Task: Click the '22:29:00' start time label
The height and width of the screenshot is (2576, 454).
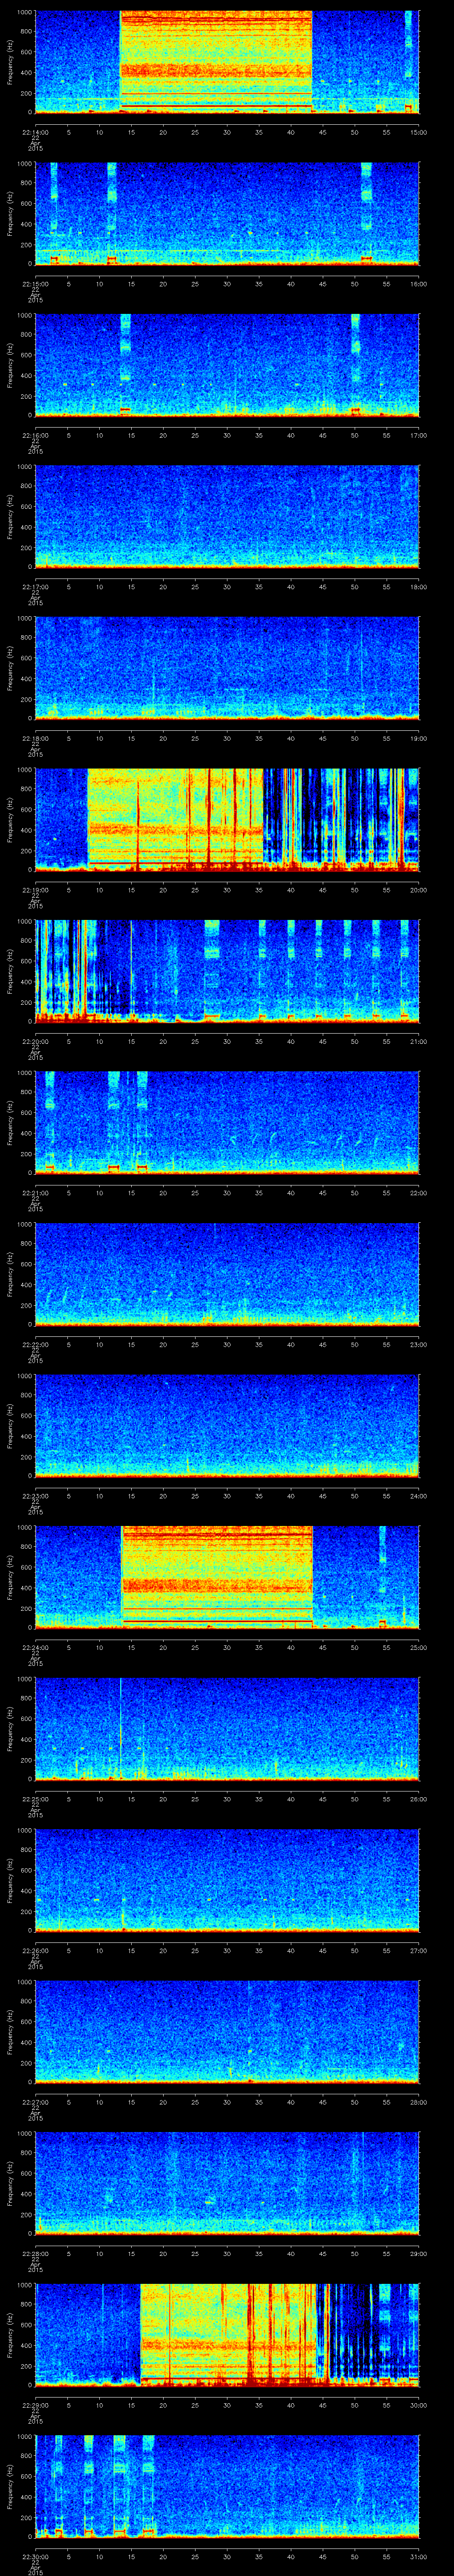Action: [35, 2404]
